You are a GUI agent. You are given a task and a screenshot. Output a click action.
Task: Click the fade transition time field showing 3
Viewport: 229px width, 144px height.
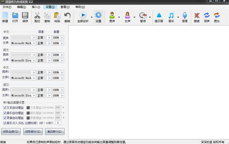pyautogui.click(x=58, y=123)
